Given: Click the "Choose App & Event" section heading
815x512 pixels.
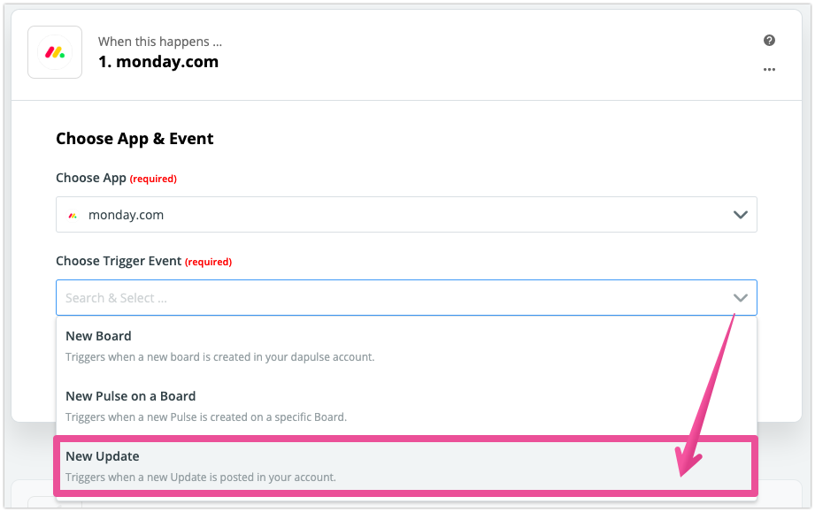Looking at the screenshot, I should coord(135,139).
